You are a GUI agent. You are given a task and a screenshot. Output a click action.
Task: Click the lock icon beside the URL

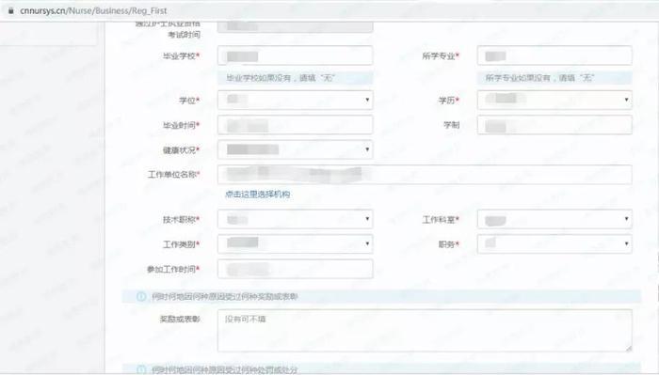click(x=11, y=10)
